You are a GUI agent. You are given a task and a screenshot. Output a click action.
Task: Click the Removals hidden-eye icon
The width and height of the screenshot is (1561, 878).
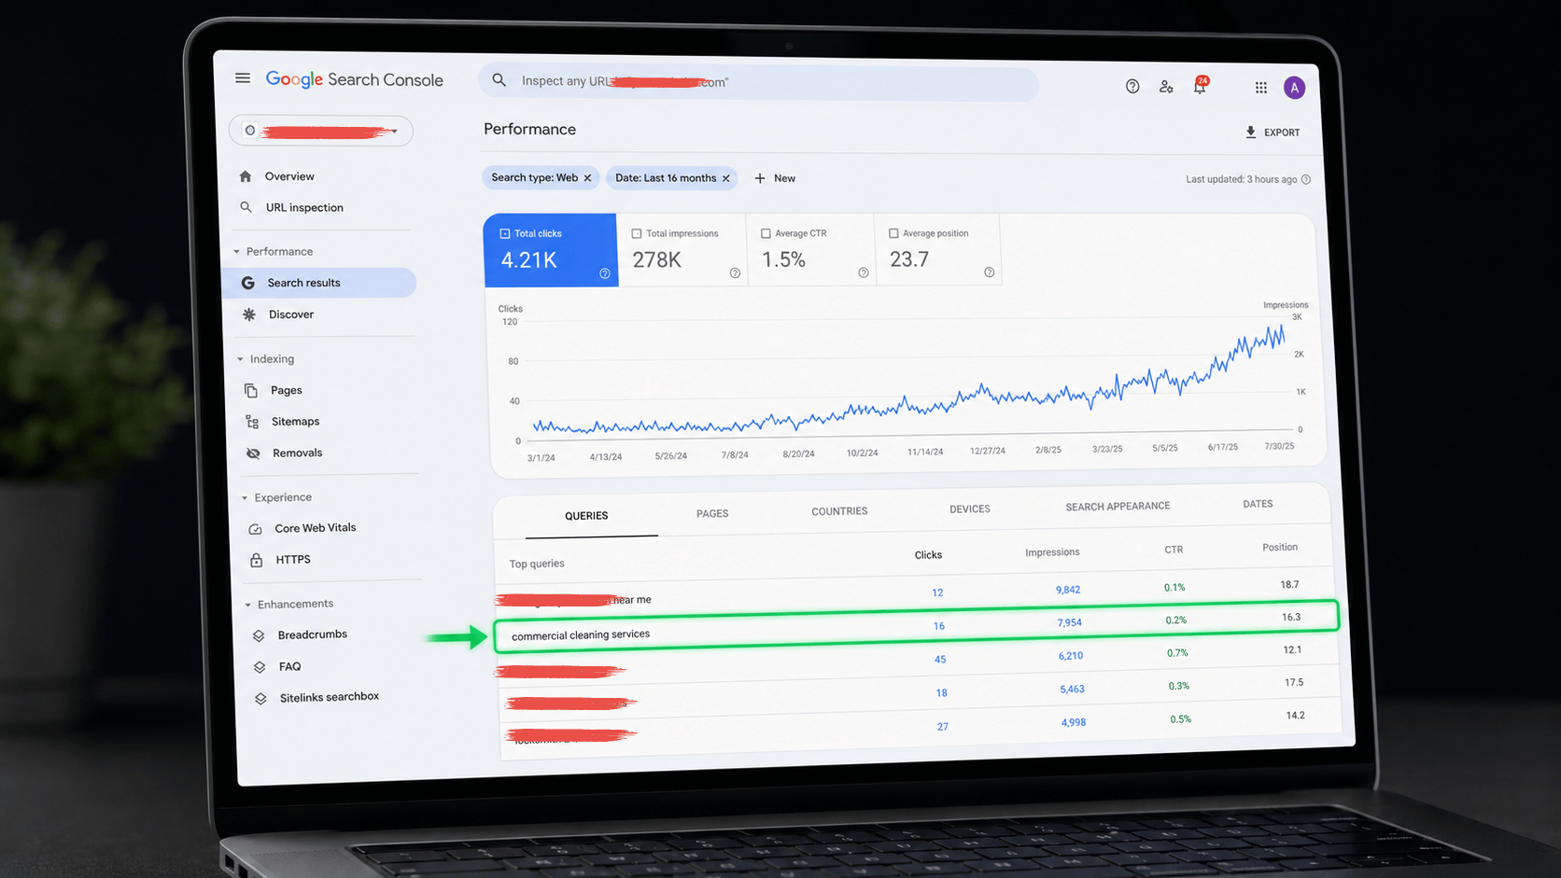(x=253, y=453)
